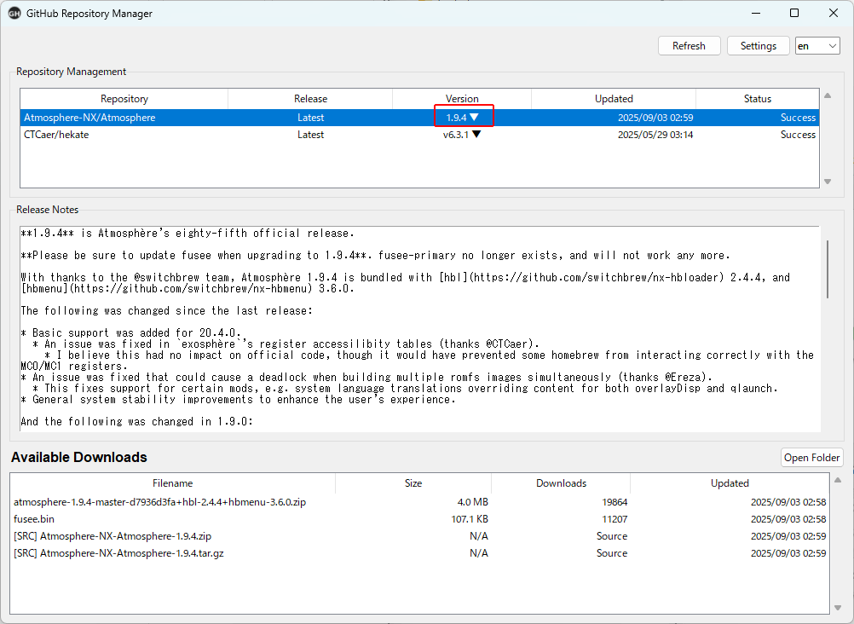
Task: Click the Status column header
Action: (757, 99)
